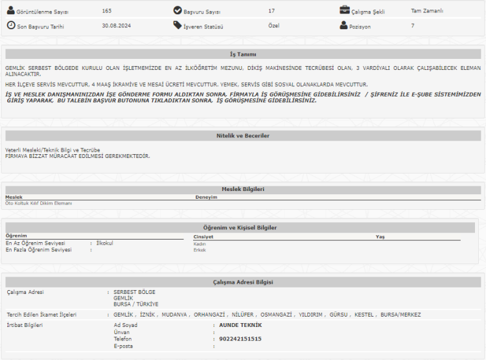Click the briefcase icon beside Çalışma Şekli
The height and width of the screenshot is (360, 486).
(x=345, y=11)
